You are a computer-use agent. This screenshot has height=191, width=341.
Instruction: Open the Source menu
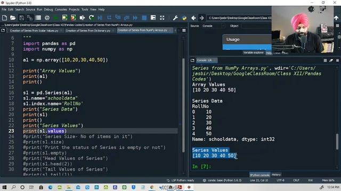click(x=30, y=10)
